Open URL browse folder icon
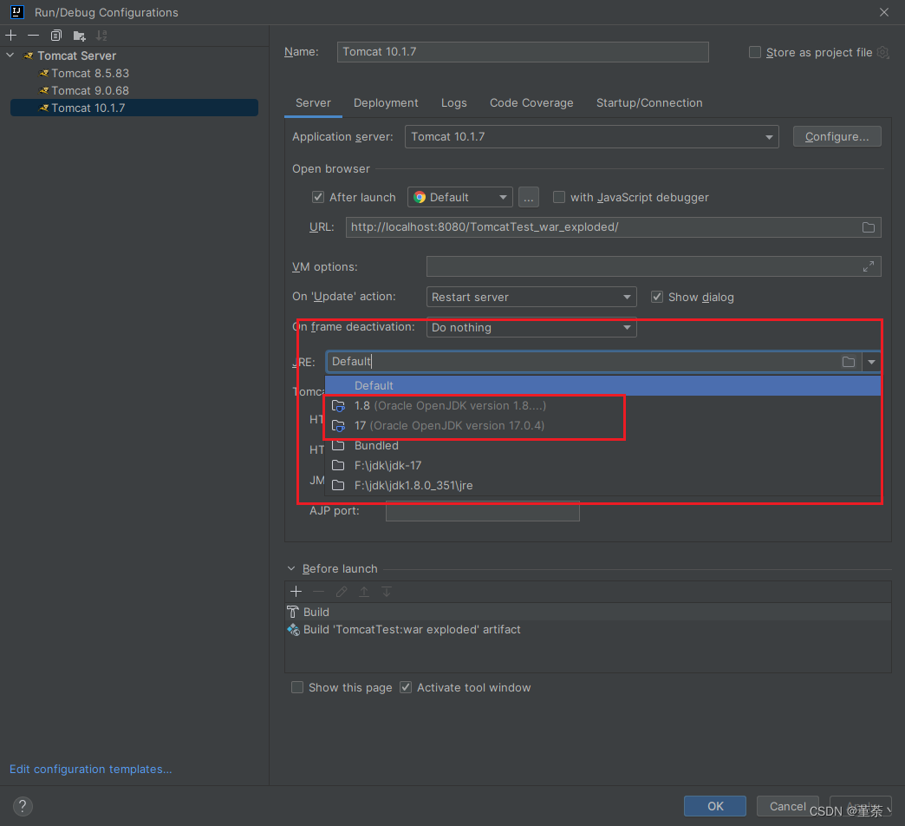Viewport: 905px width, 826px height. [868, 227]
